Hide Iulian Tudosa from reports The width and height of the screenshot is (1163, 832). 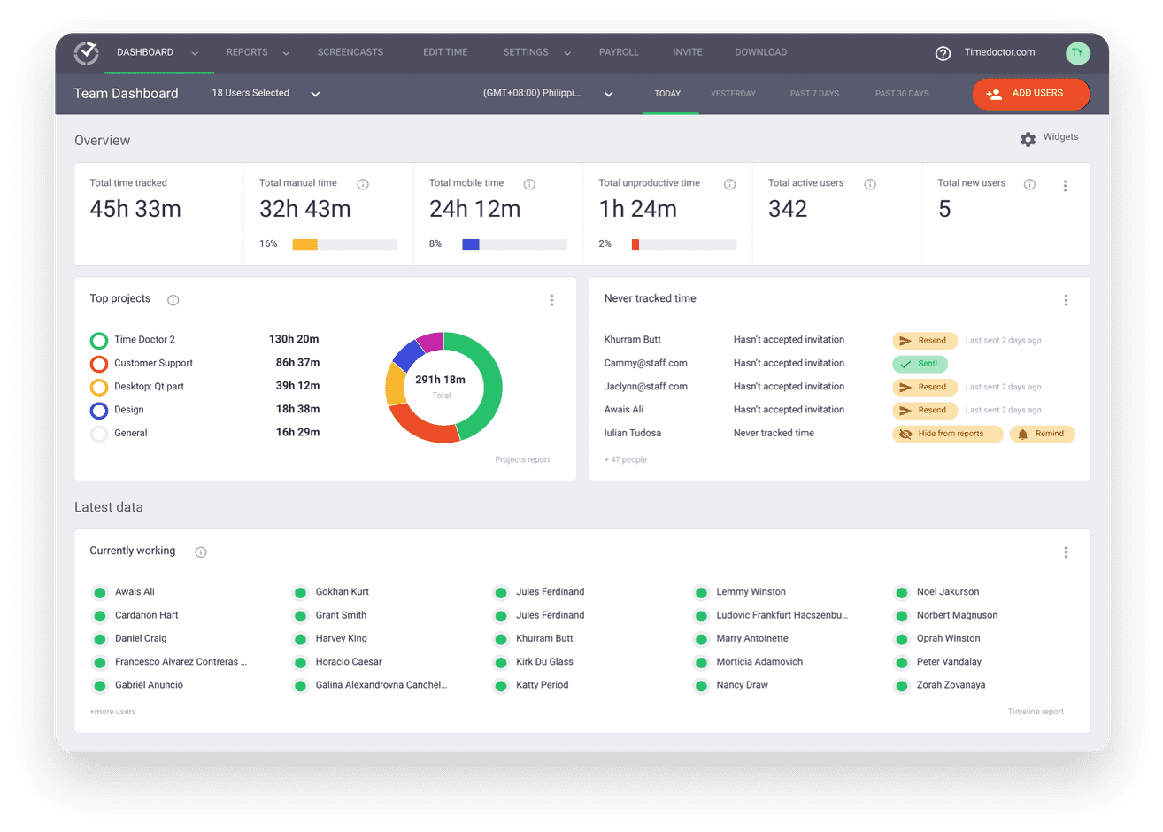tap(947, 434)
